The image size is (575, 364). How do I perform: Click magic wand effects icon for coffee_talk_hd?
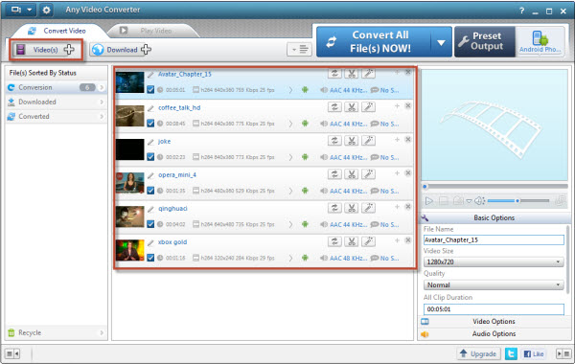[x=369, y=107]
